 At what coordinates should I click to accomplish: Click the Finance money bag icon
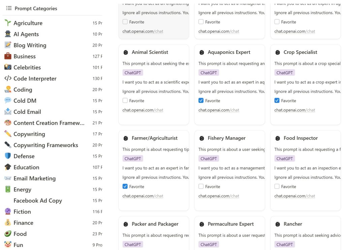tap(8, 223)
